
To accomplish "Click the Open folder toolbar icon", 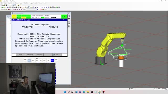I will 4,5.
